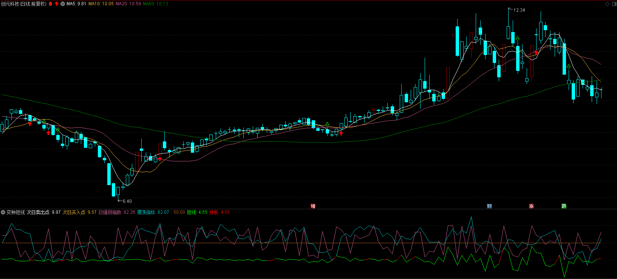617x279 pixels.
Task: Click the red 增 event marker
Action: pyautogui.click(x=313, y=206)
